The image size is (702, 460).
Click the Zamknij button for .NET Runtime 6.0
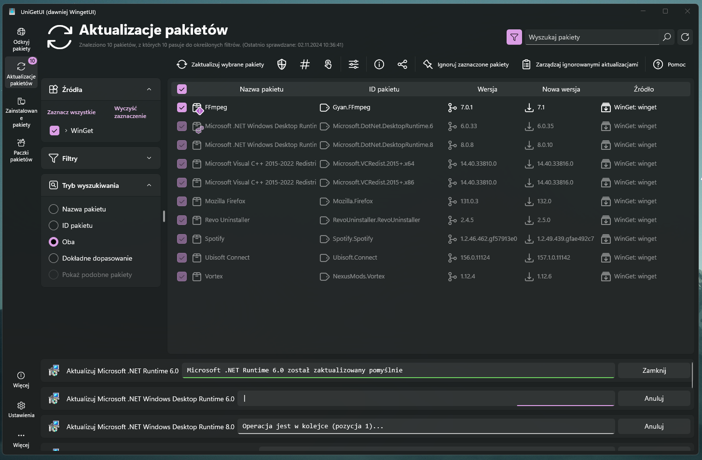[x=654, y=370]
